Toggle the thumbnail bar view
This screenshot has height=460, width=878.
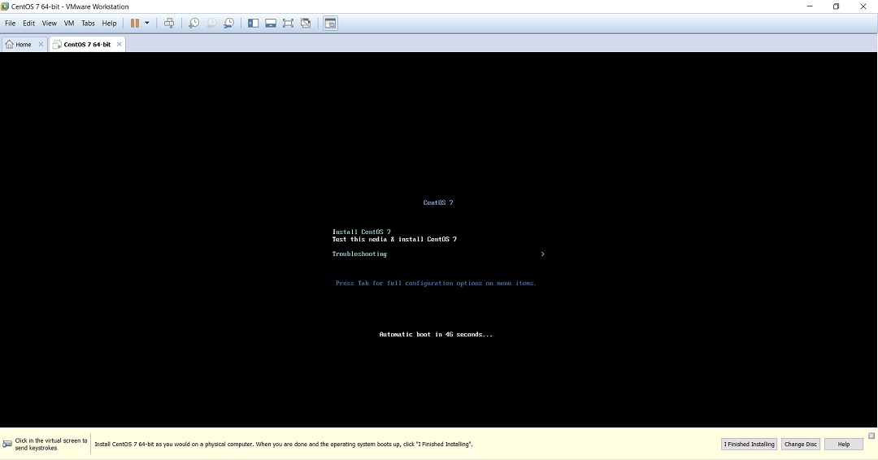[x=271, y=23]
